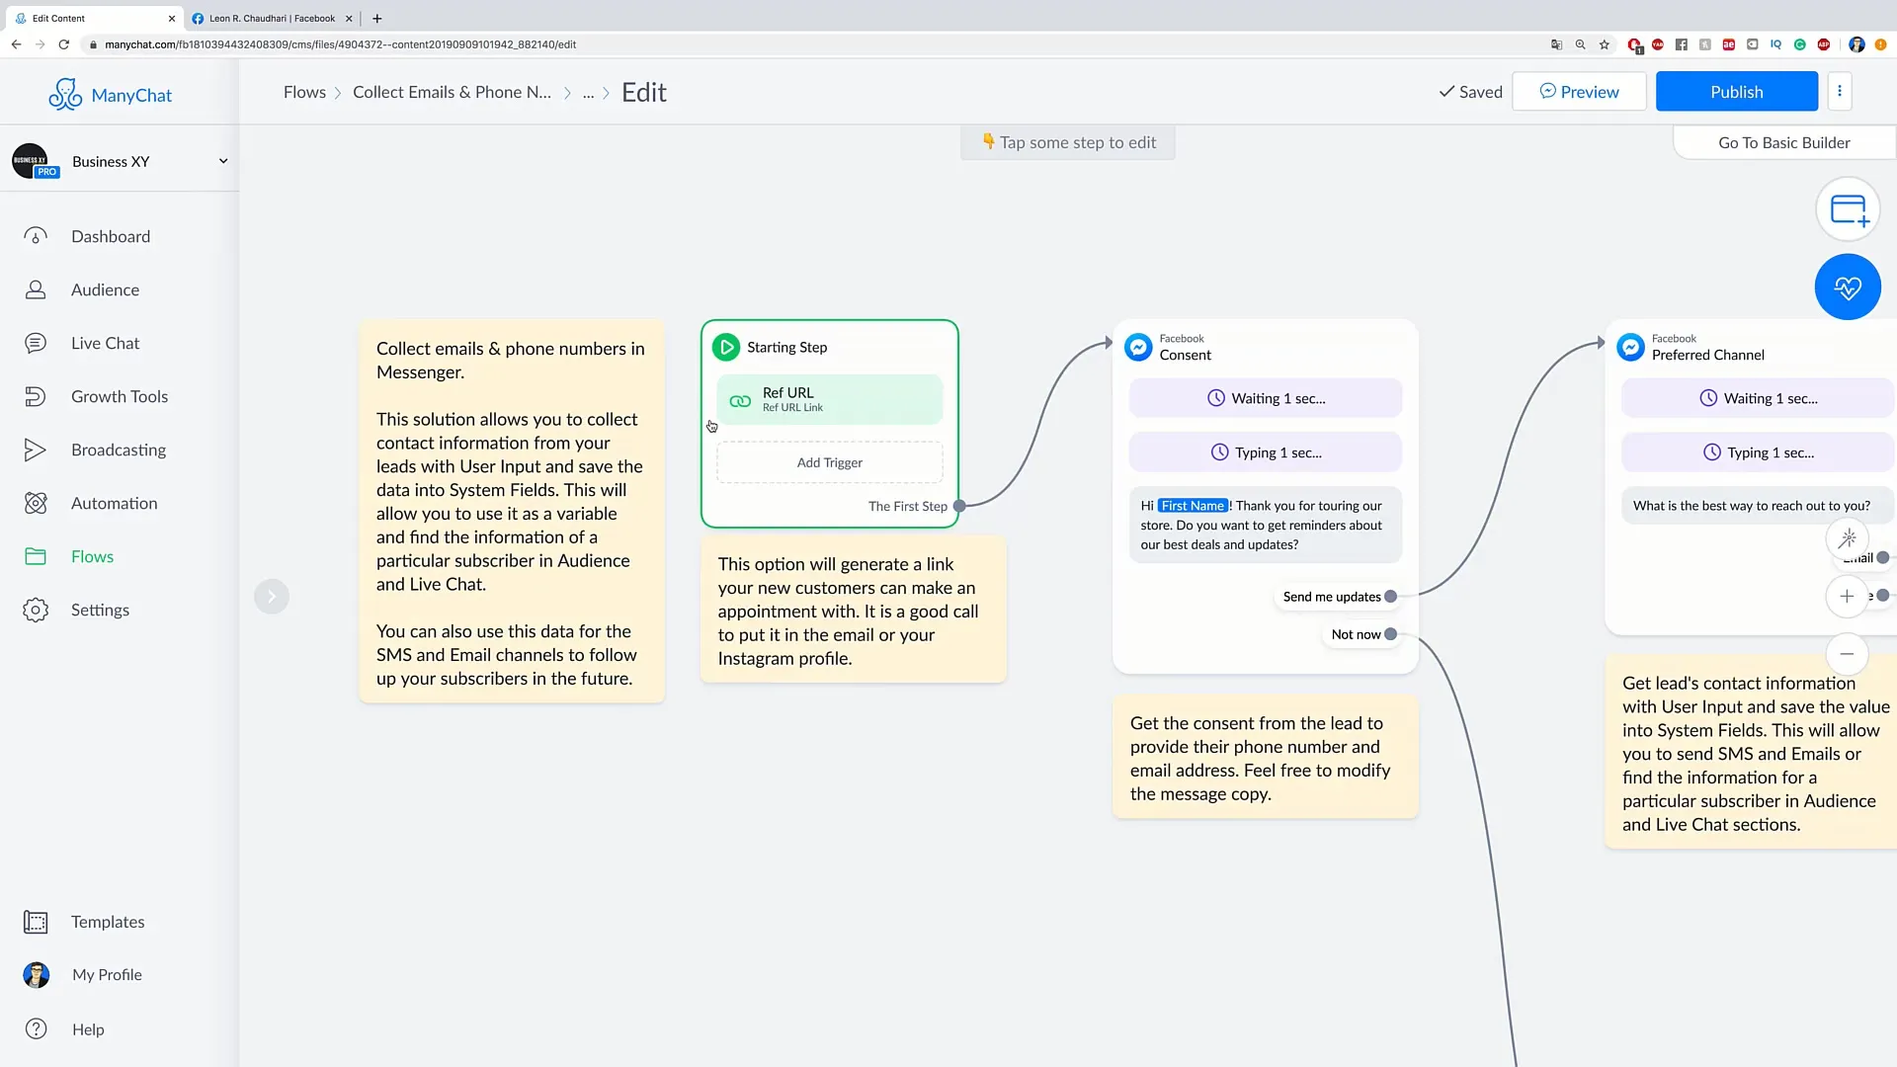Click the Ref URL Link input field
The height and width of the screenshot is (1067, 1897).
point(830,400)
